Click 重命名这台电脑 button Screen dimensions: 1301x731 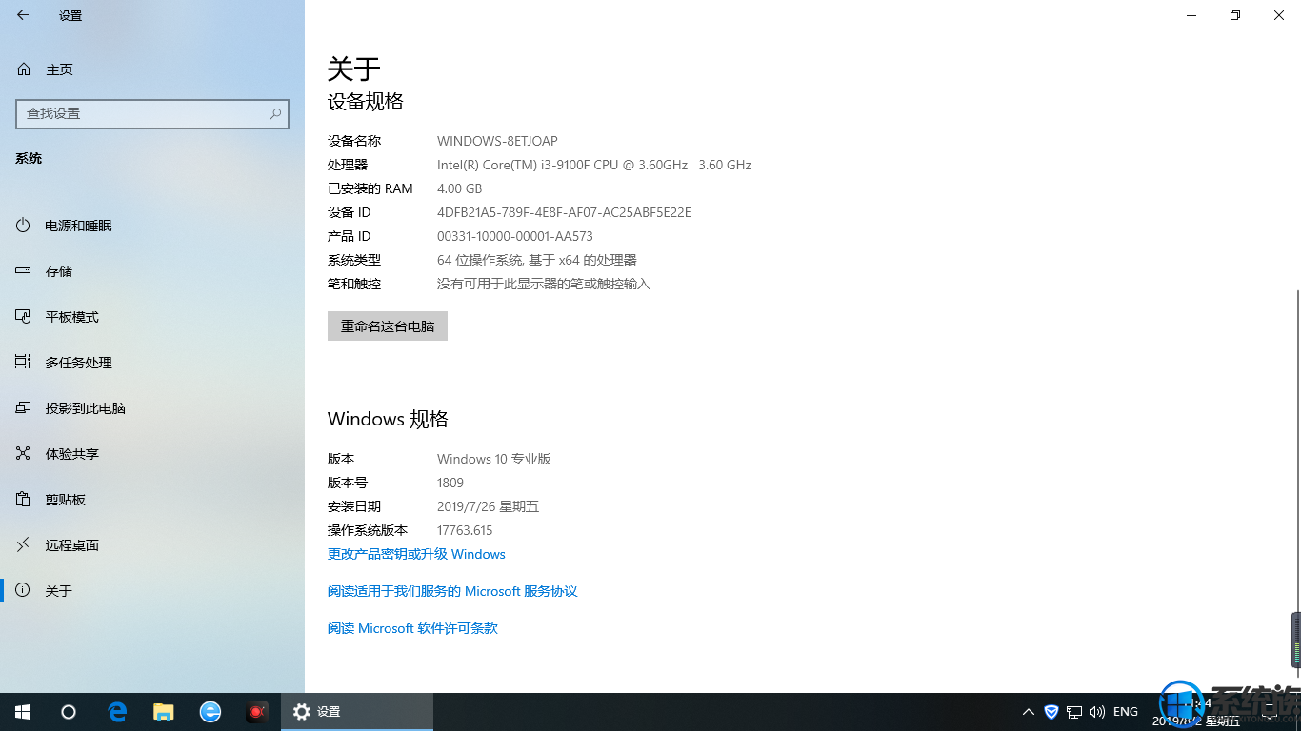pyautogui.click(x=388, y=326)
